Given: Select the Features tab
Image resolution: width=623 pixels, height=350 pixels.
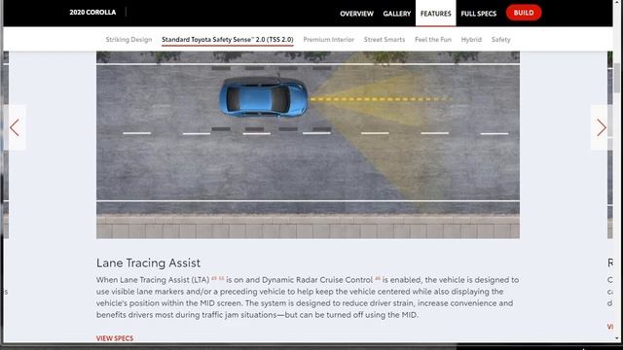Looking at the screenshot, I should (x=435, y=14).
